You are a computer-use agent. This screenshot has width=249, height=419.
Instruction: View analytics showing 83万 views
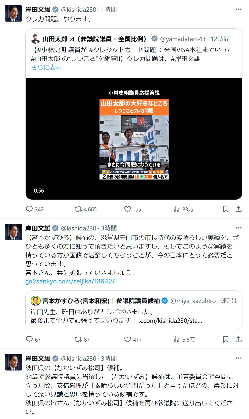pyautogui.click(x=177, y=209)
